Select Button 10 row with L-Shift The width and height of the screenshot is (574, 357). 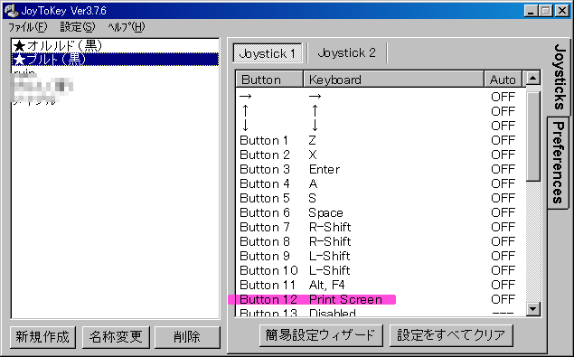(381, 270)
